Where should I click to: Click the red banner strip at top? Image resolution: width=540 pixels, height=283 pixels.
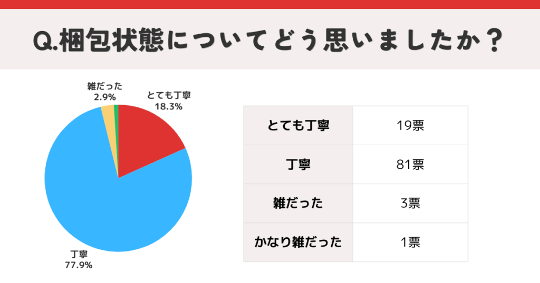(x=270, y=4)
